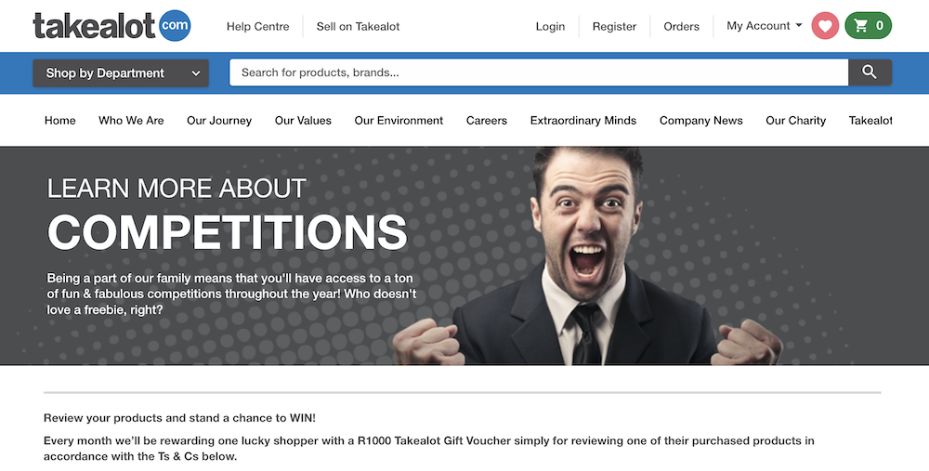This screenshot has width=929, height=471.
Task: Open the My Account dropdown
Action: [765, 25]
